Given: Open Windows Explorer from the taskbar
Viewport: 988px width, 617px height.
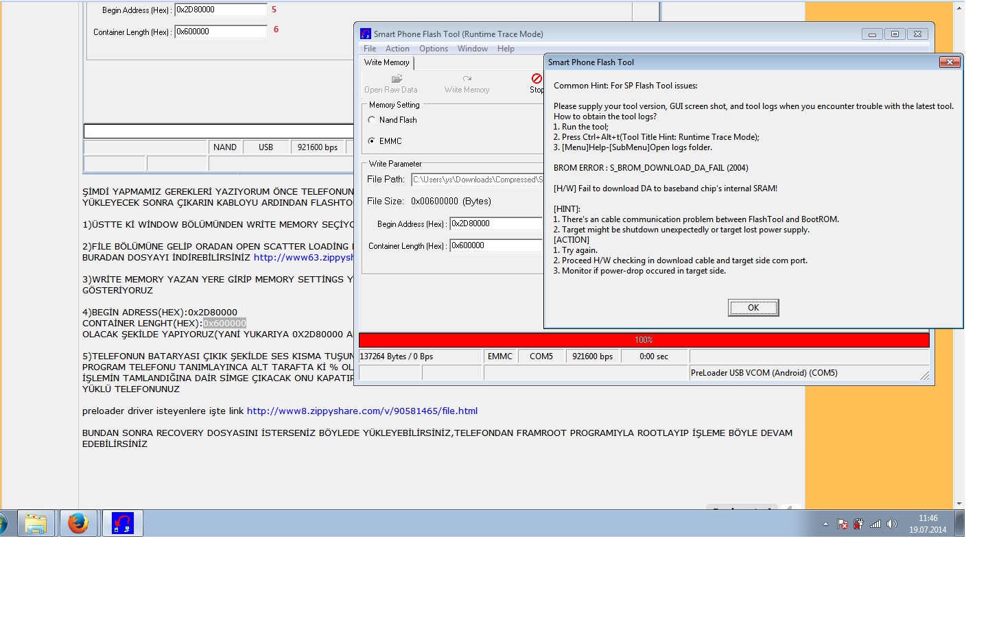Looking at the screenshot, I should (x=36, y=524).
